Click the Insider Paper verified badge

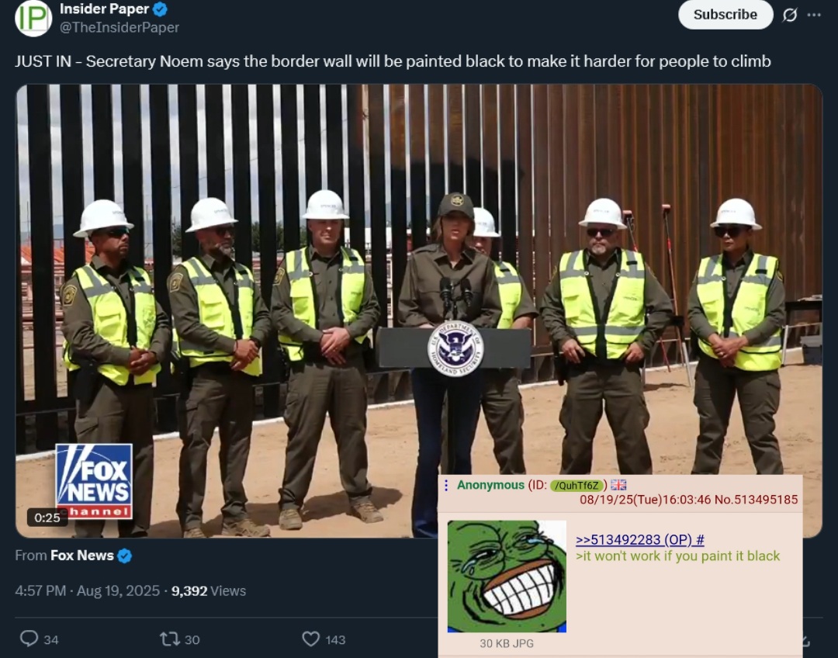(161, 9)
